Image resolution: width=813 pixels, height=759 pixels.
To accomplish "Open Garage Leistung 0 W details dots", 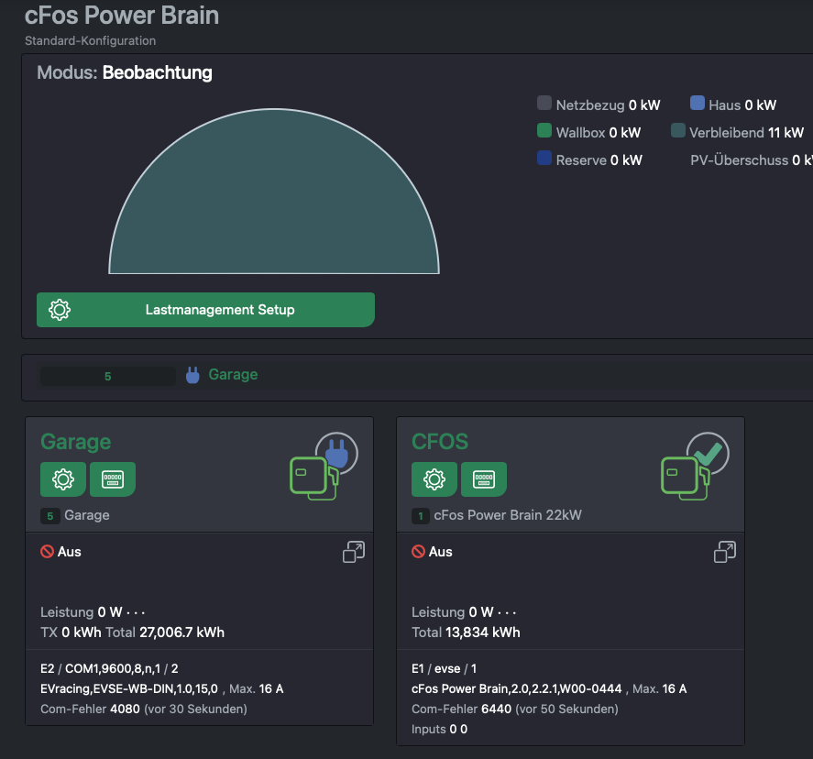I will 136,613.
